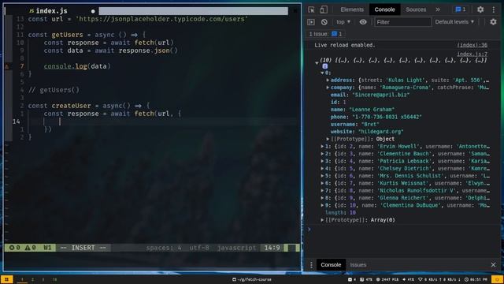Expand the [[Prototype]]: Array(0) entry
504x284 pixels.
[322, 220]
